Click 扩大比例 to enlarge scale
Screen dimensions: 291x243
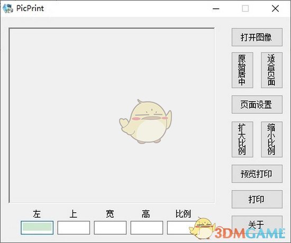[x=242, y=139]
